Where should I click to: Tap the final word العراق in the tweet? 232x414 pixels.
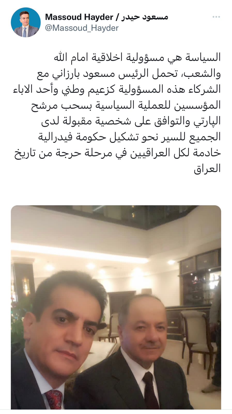coord(207,168)
